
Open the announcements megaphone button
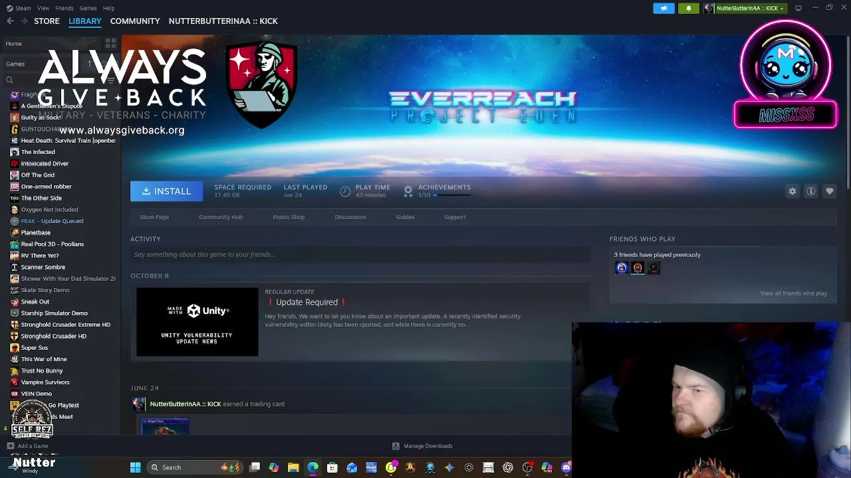pyautogui.click(x=664, y=8)
